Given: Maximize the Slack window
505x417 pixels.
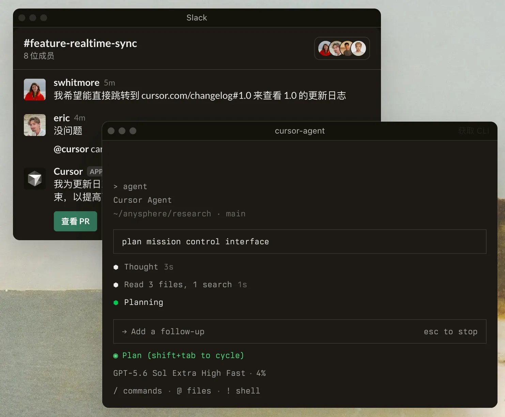Looking at the screenshot, I should pyautogui.click(x=44, y=18).
